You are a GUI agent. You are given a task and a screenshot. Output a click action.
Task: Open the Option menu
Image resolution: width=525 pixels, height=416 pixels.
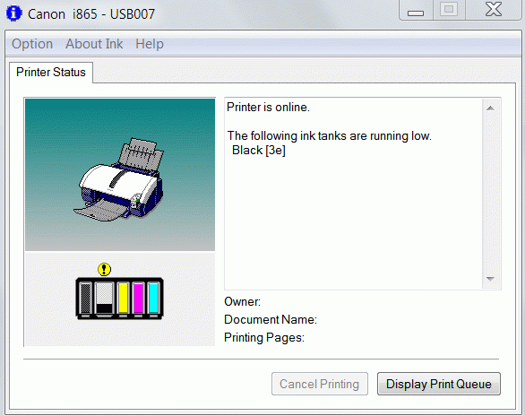(32, 44)
